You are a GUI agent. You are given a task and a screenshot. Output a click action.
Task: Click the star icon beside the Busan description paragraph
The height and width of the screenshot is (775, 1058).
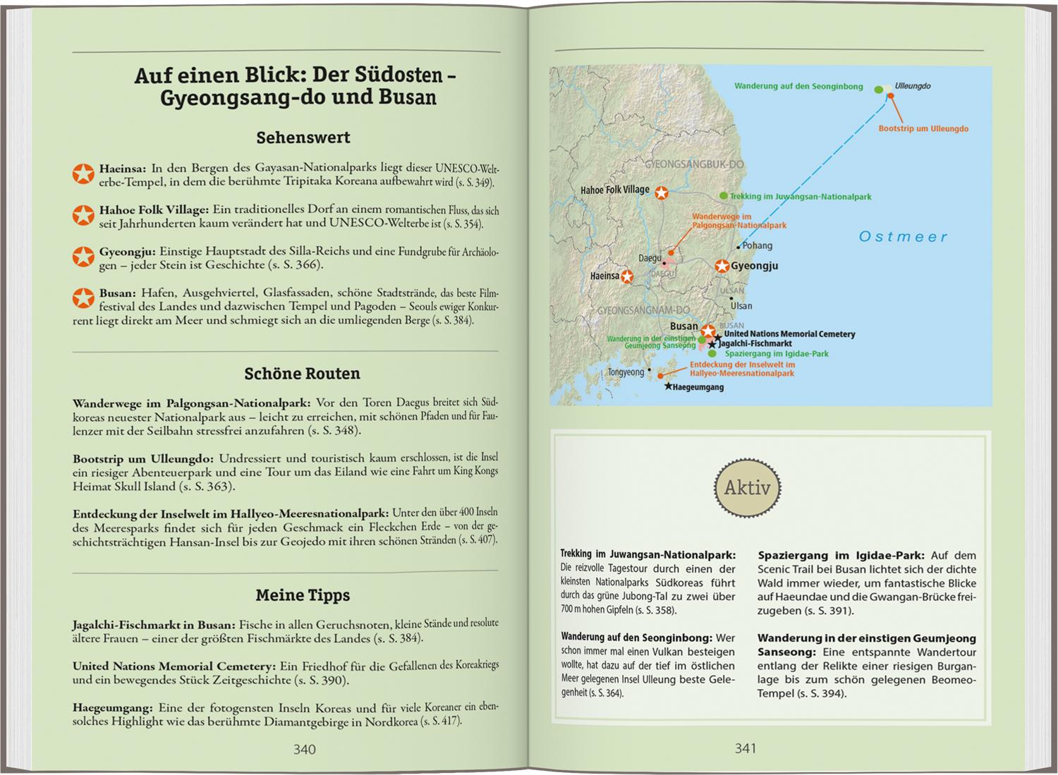click(83, 298)
